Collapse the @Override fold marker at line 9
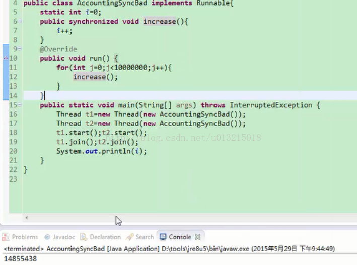This screenshot has width=357, height=265. 20,49
